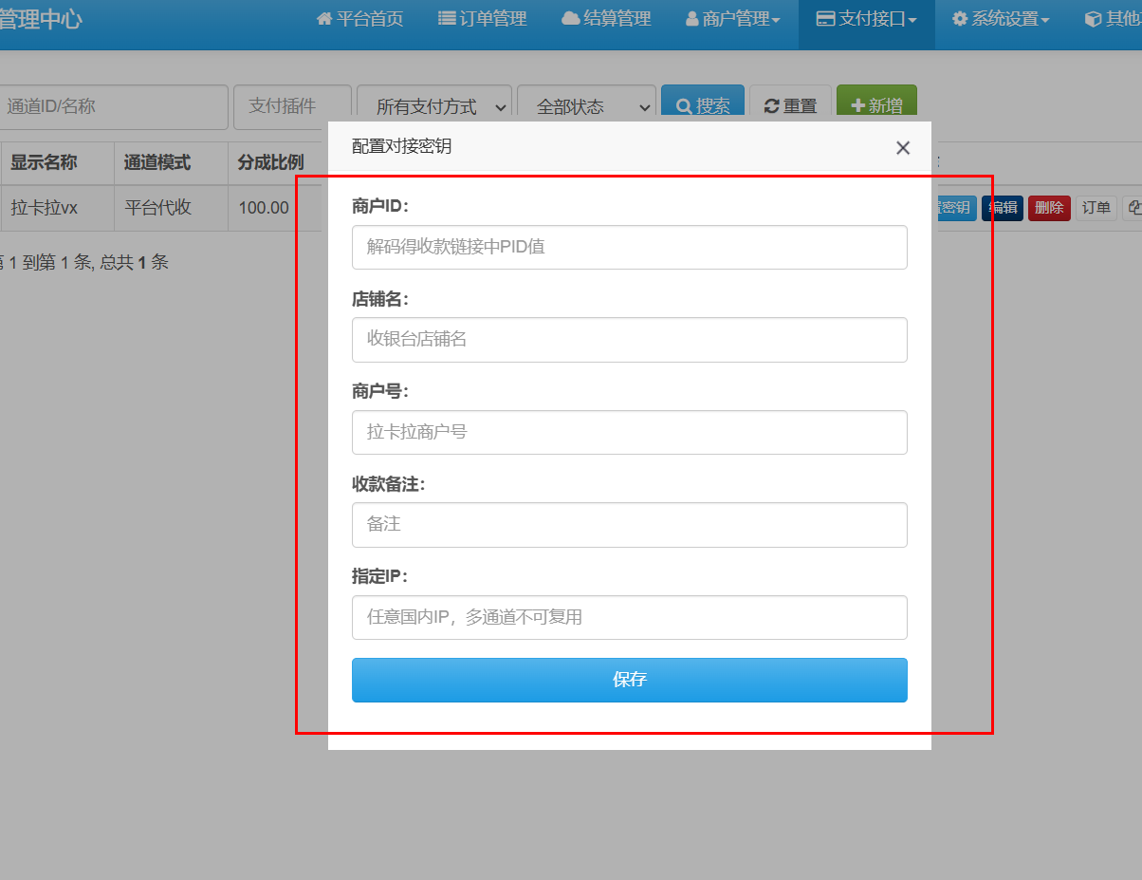Click the home icon for 平台首页
This screenshot has height=880, width=1142.
point(325,19)
